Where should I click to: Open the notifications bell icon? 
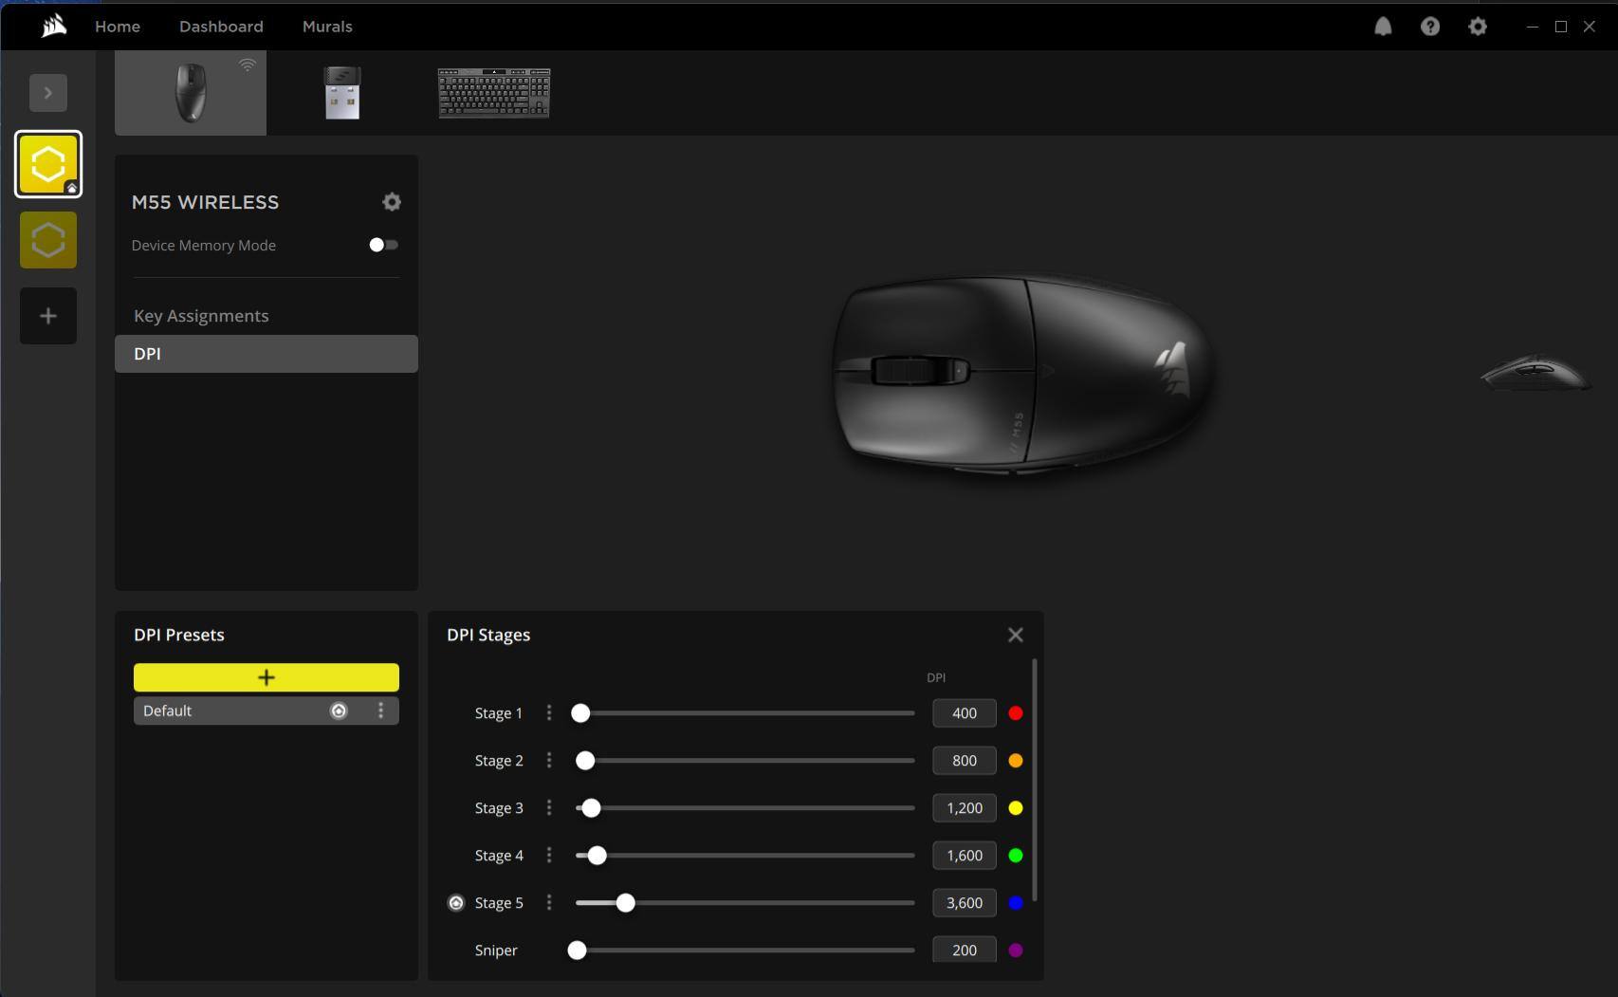pos(1383,27)
